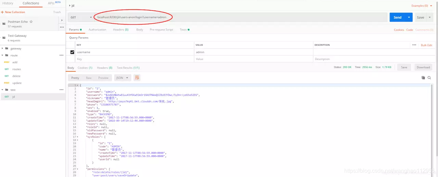Download the response
Screen dimensions: 438x177
click(x=423, y=67)
